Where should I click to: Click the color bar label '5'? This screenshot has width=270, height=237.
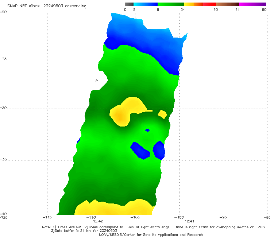tap(134, 9)
